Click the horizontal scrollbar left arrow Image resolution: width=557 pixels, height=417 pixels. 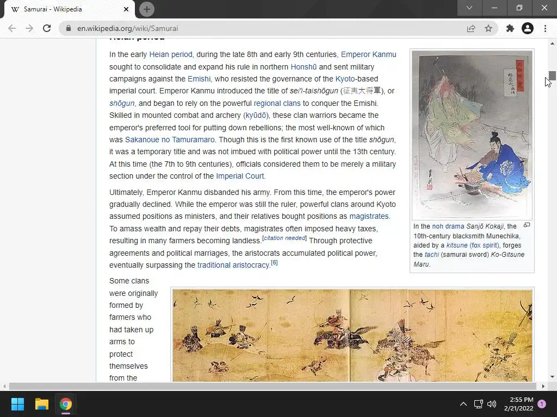click(4, 386)
